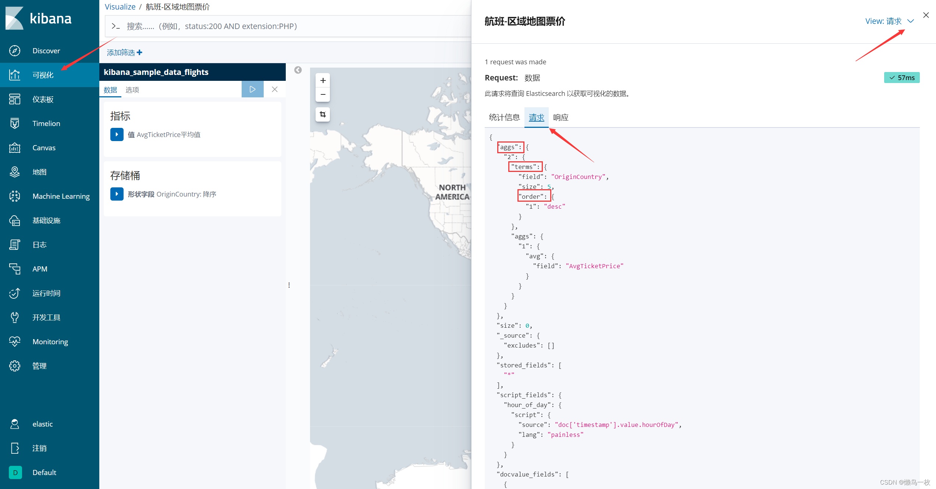Zoom out on the map

coord(323,94)
